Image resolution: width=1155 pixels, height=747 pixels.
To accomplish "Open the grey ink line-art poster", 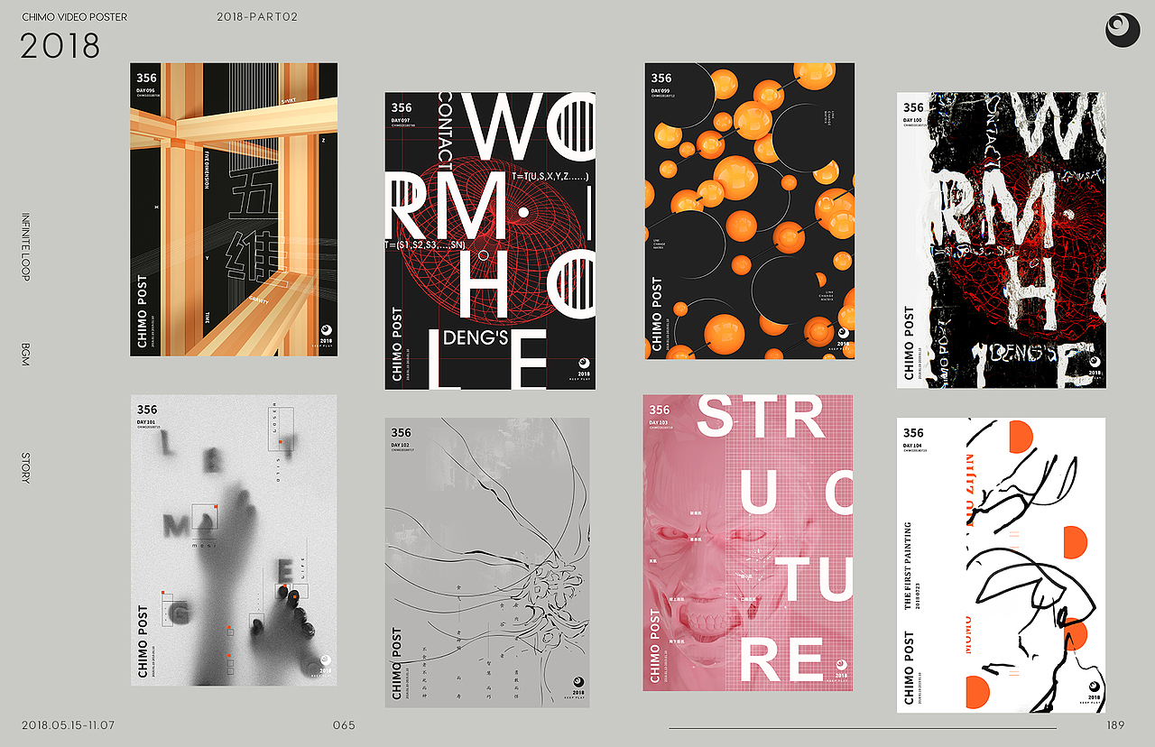I will coord(487,562).
